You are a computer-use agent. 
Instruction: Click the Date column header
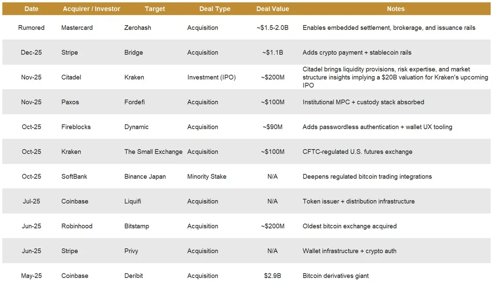tap(31, 9)
